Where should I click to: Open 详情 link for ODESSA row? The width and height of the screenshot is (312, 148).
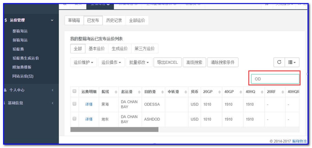89,104
